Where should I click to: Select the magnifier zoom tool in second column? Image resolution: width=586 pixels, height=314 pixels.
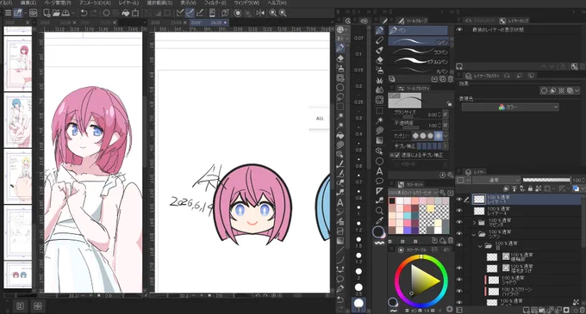coord(380,211)
